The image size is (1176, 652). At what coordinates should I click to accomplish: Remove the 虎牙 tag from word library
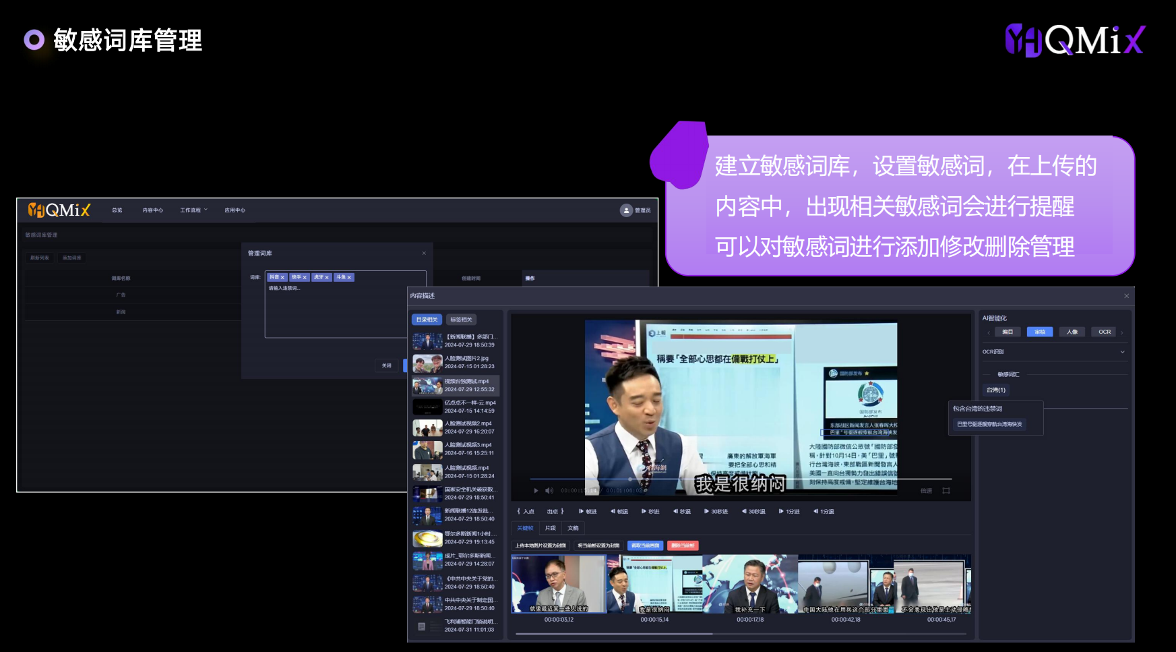(x=327, y=278)
